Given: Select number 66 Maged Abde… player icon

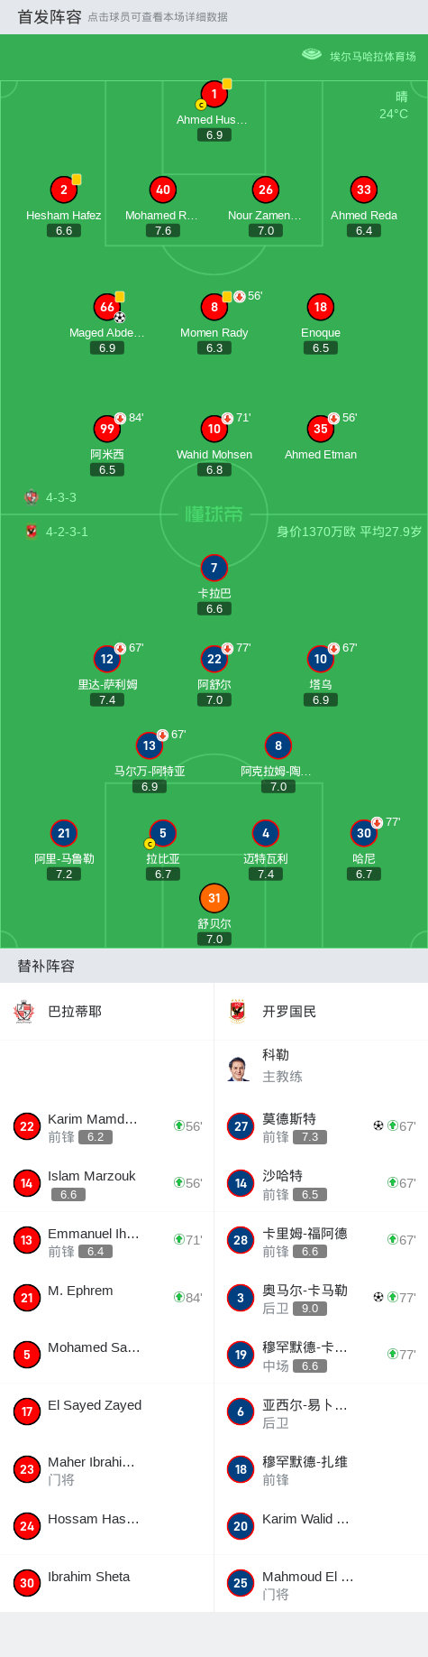Looking at the screenshot, I should pos(107,307).
